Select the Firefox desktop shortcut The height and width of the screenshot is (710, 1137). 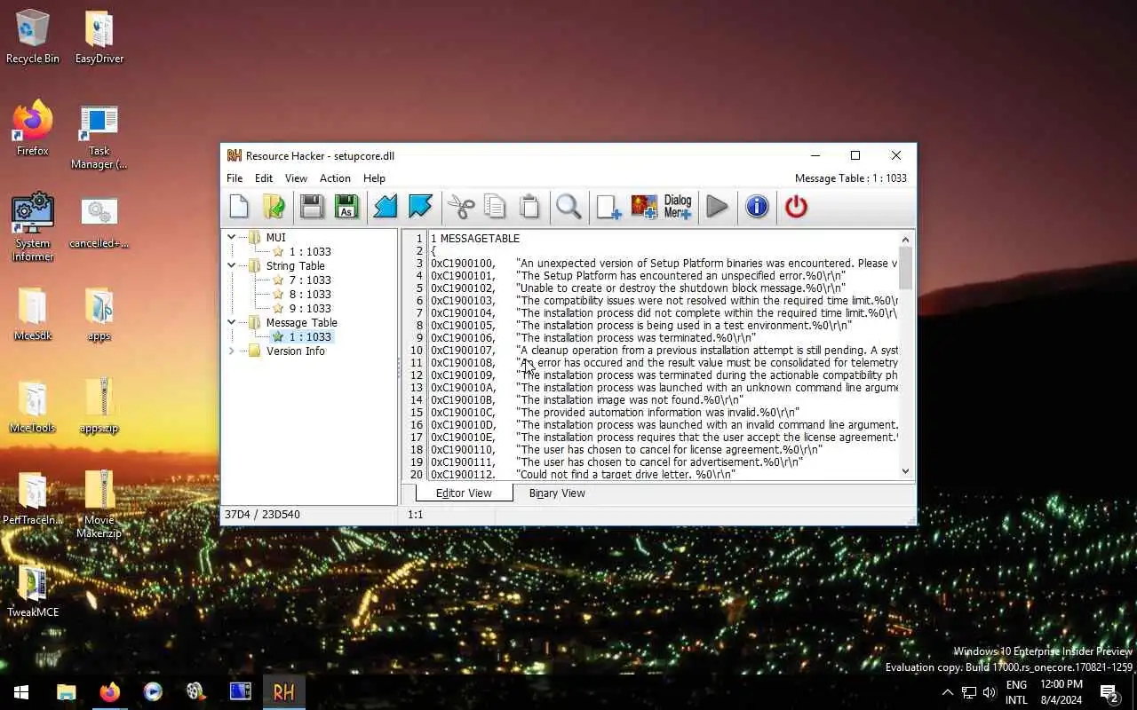coord(33,129)
